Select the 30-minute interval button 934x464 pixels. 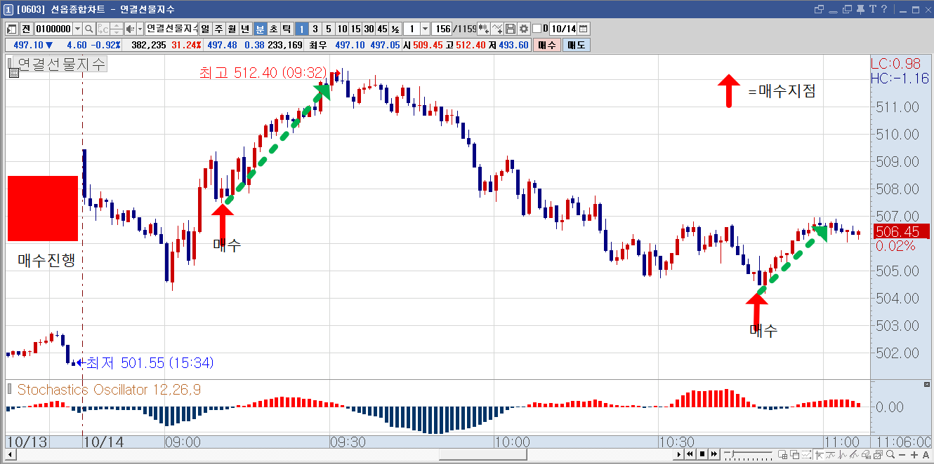[x=369, y=29]
